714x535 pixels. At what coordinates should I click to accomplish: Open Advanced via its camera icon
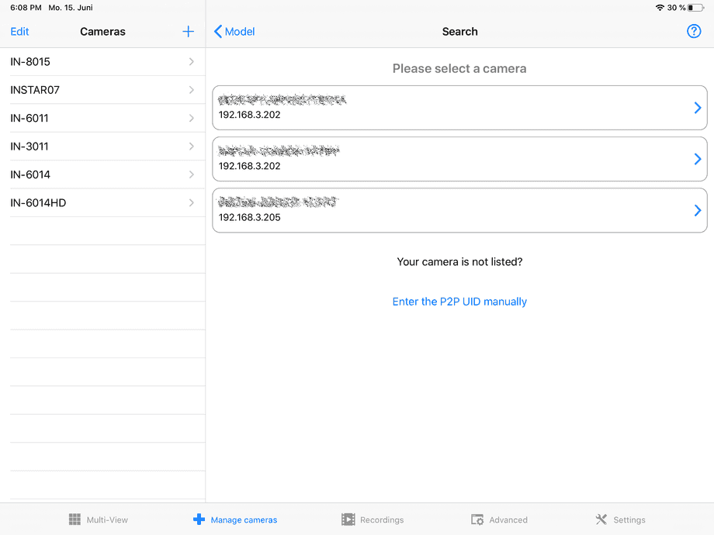(x=476, y=519)
